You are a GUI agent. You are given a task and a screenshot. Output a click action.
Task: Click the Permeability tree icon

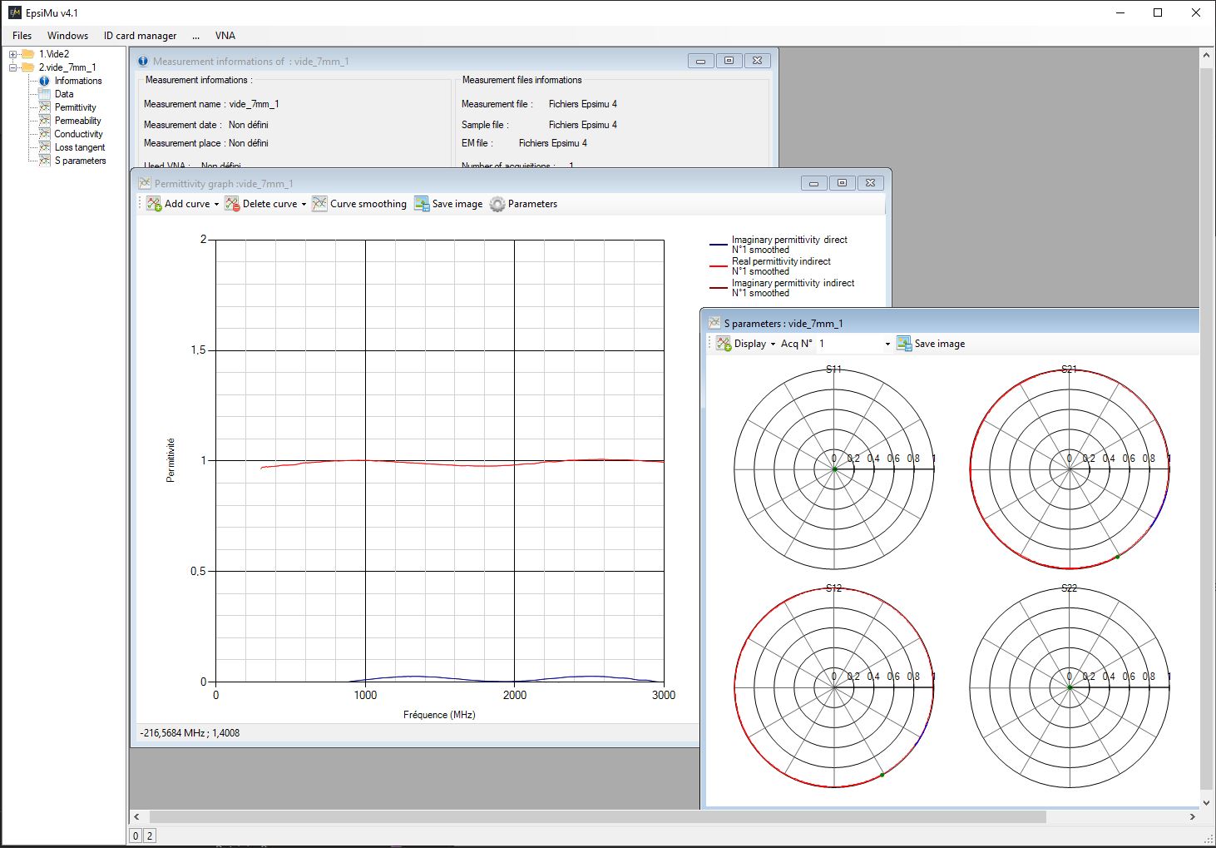tap(45, 121)
